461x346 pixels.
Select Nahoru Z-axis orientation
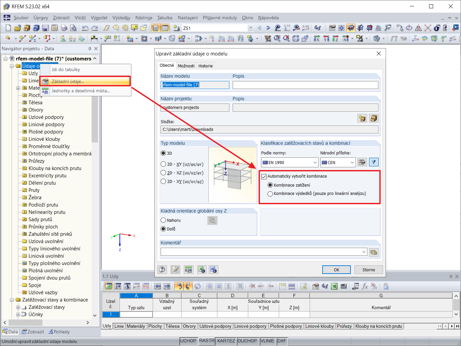[163, 220]
